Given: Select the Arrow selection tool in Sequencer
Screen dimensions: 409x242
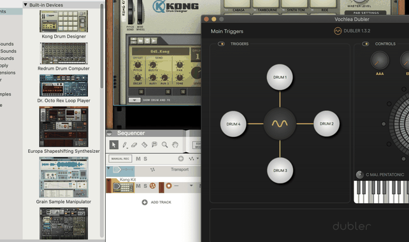Looking at the screenshot, I should pyautogui.click(x=114, y=145).
